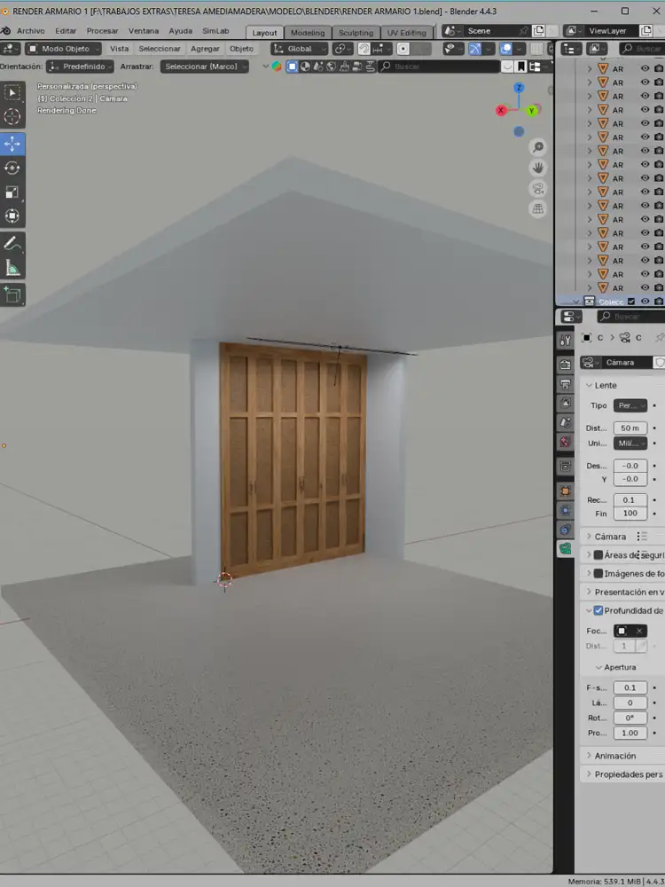Click the Proporción 1.00 slider field
Screen dimensions: 665x887
coord(630,734)
